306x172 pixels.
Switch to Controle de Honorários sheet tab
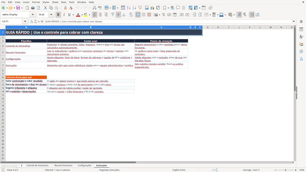[x=37, y=165]
